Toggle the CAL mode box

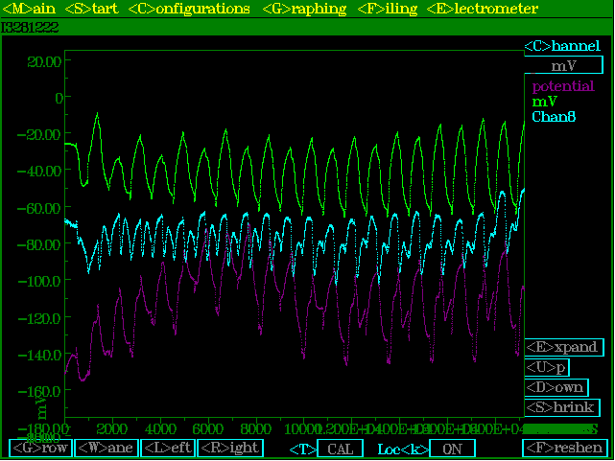point(340,449)
